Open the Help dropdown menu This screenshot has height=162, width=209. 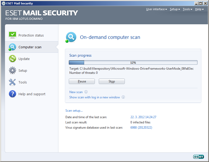199,9
